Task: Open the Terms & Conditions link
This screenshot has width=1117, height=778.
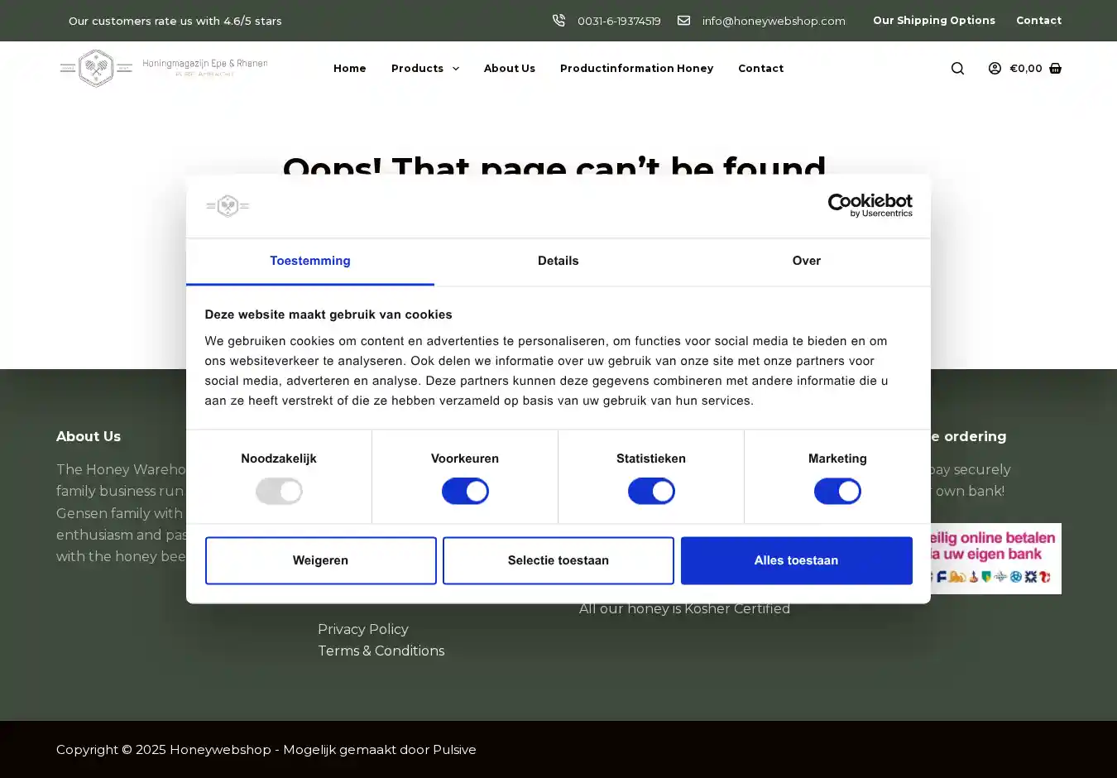Action: pyautogui.click(x=381, y=651)
